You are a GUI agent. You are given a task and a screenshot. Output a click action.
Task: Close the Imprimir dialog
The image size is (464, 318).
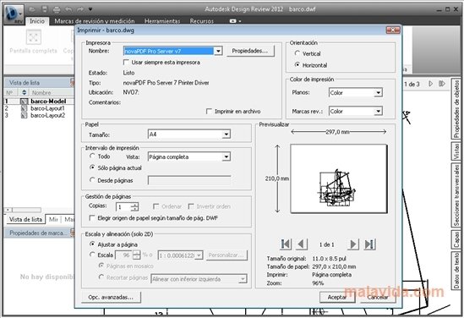pos(393,30)
